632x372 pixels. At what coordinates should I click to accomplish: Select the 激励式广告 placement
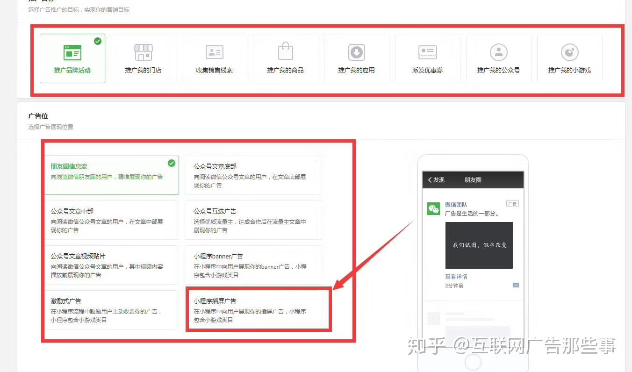click(112, 310)
